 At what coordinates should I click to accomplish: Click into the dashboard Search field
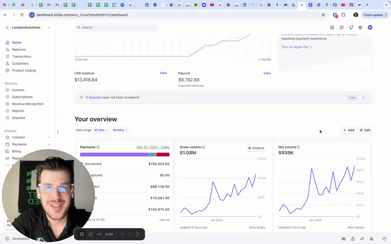coord(115,27)
